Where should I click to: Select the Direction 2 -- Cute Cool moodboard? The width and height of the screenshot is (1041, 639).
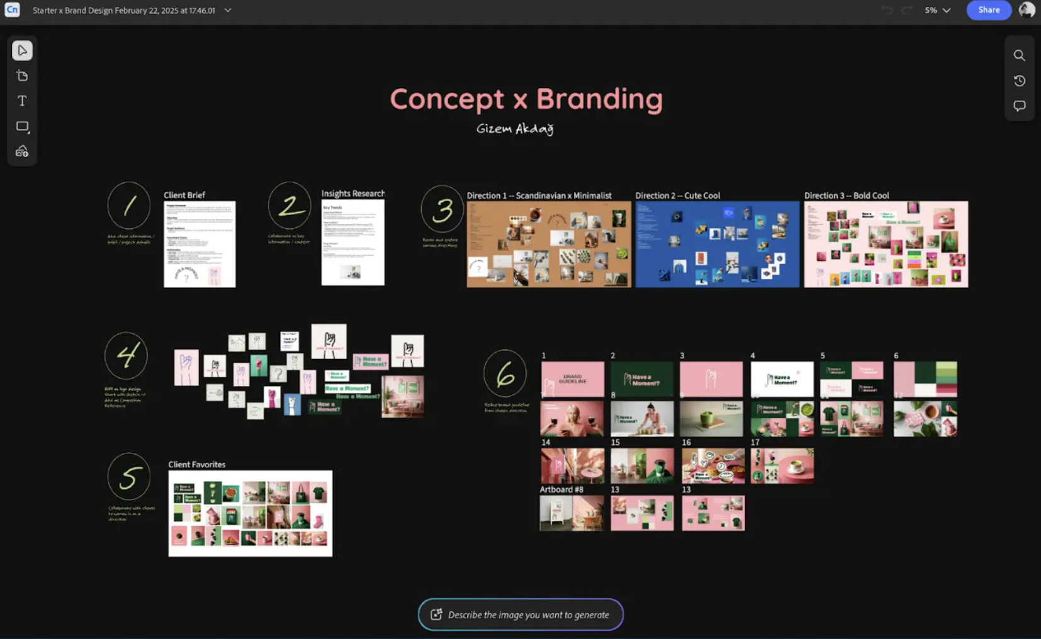(x=717, y=244)
